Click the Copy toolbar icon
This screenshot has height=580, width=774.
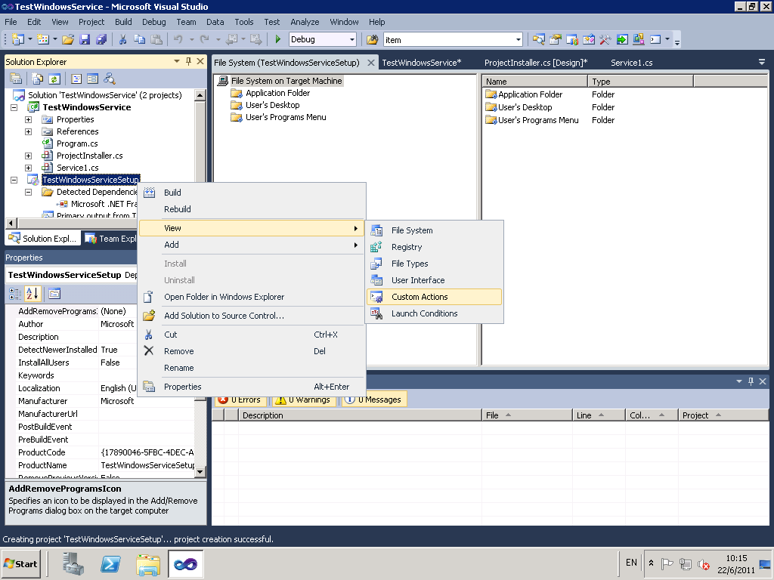[x=140, y=39]
